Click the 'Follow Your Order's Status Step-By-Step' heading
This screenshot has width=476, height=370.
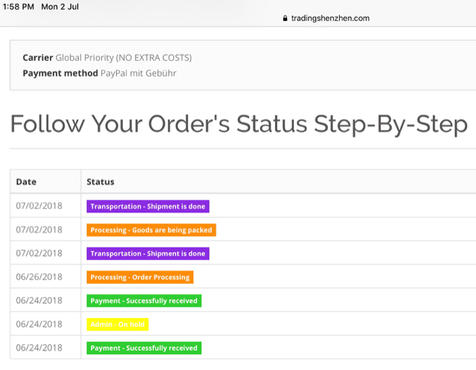tap(239, 124)
